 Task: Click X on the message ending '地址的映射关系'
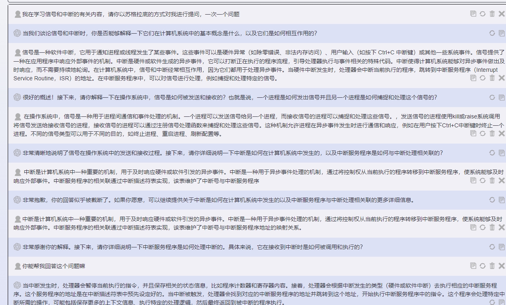click(502, 227)
